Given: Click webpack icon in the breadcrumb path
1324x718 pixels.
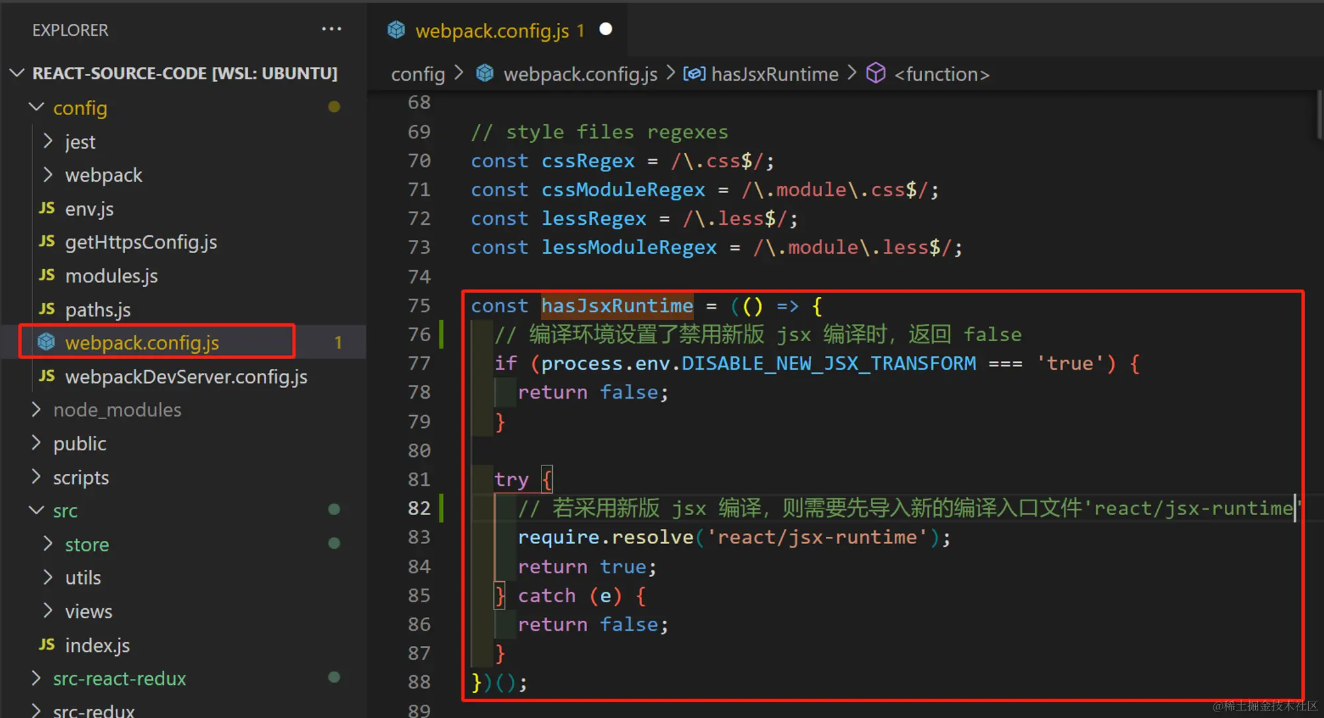Looking at the screenshot, I should click(485, 73).
